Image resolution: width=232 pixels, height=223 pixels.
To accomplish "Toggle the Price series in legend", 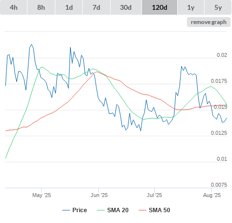I will (74, 210).
